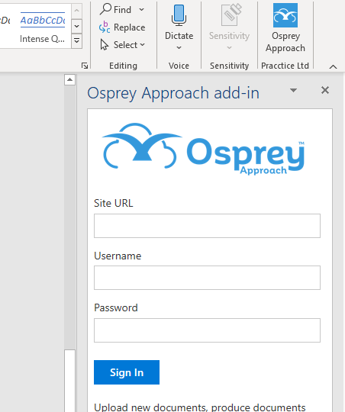
Task: Start Dictate with the microphone icon
Action: pyautogui.click(x=179, y=15)
